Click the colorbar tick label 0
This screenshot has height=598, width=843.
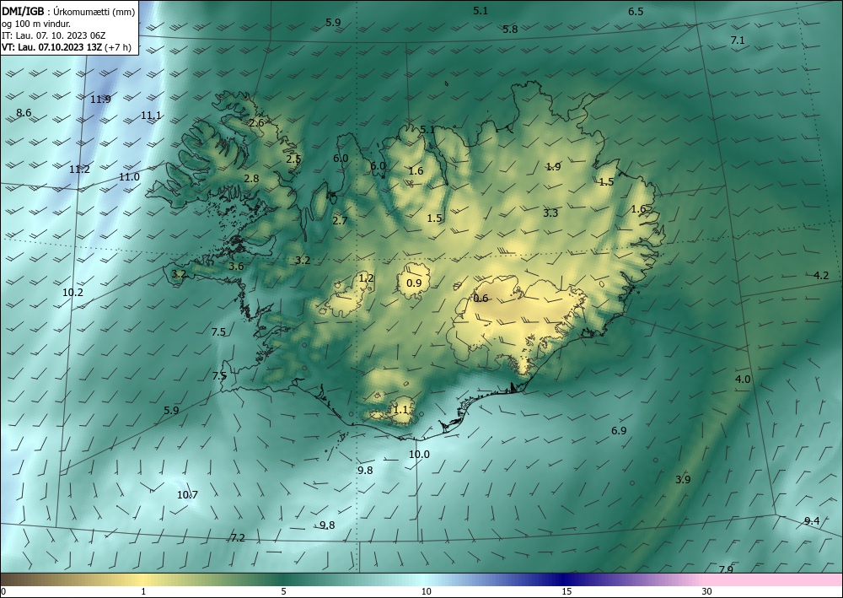click(x=3, y=592)
